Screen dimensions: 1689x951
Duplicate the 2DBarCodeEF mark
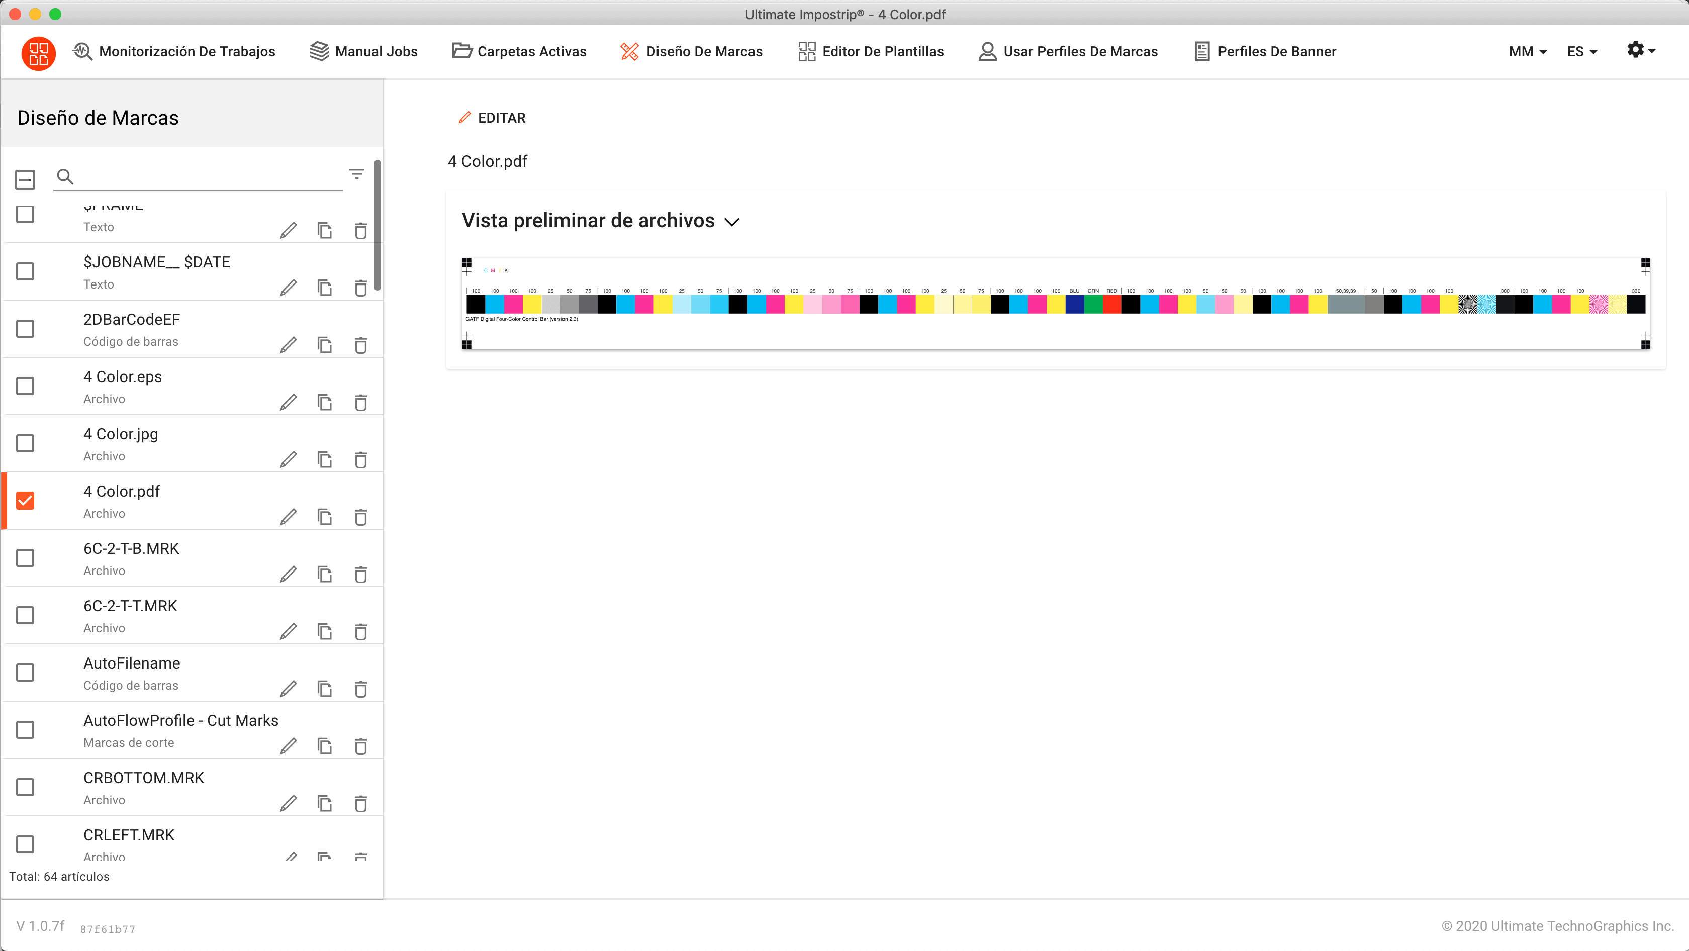pyautogui.click(x=325, y=345)
